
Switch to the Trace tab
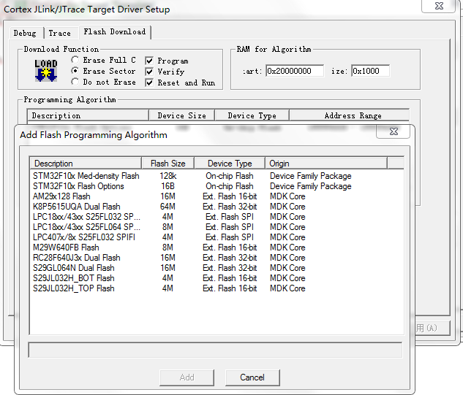click(x=60, y=33)
